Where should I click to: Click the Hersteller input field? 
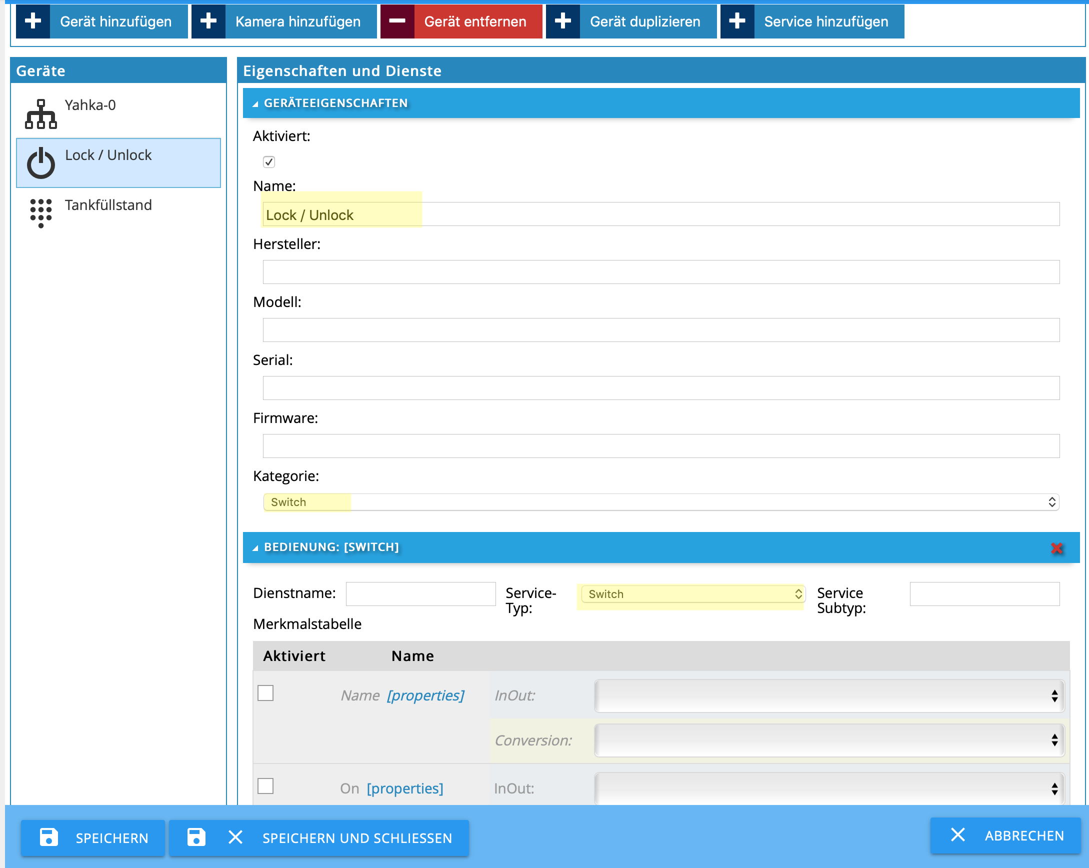(660, 272)
